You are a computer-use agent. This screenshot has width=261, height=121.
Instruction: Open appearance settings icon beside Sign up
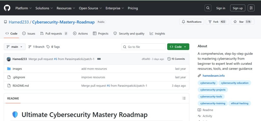[x=251, y=8]
